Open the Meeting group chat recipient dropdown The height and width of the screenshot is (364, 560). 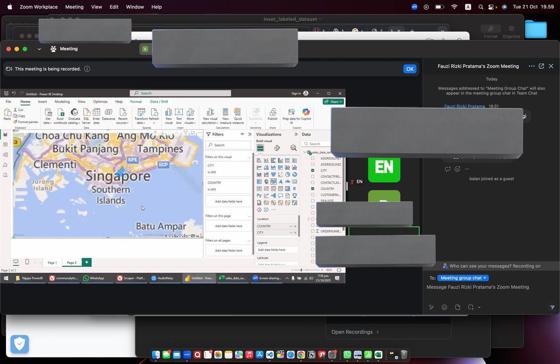point(463,278)
